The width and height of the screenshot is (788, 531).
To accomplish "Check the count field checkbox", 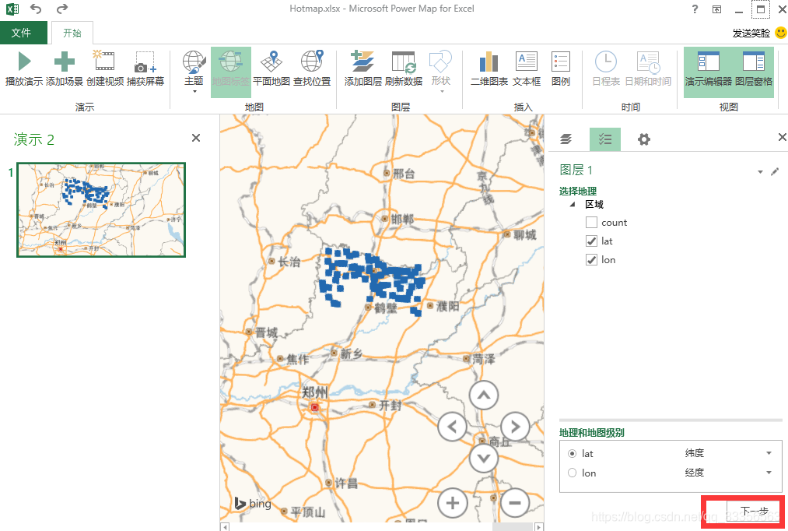I will [591, 222].
